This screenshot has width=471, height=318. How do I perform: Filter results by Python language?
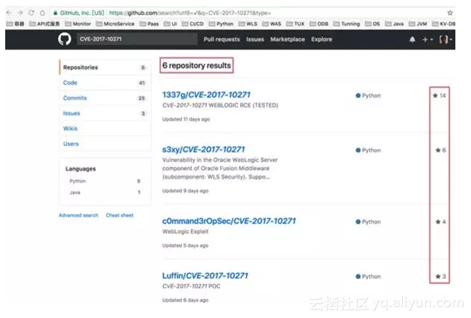click(x=105, y=181)
